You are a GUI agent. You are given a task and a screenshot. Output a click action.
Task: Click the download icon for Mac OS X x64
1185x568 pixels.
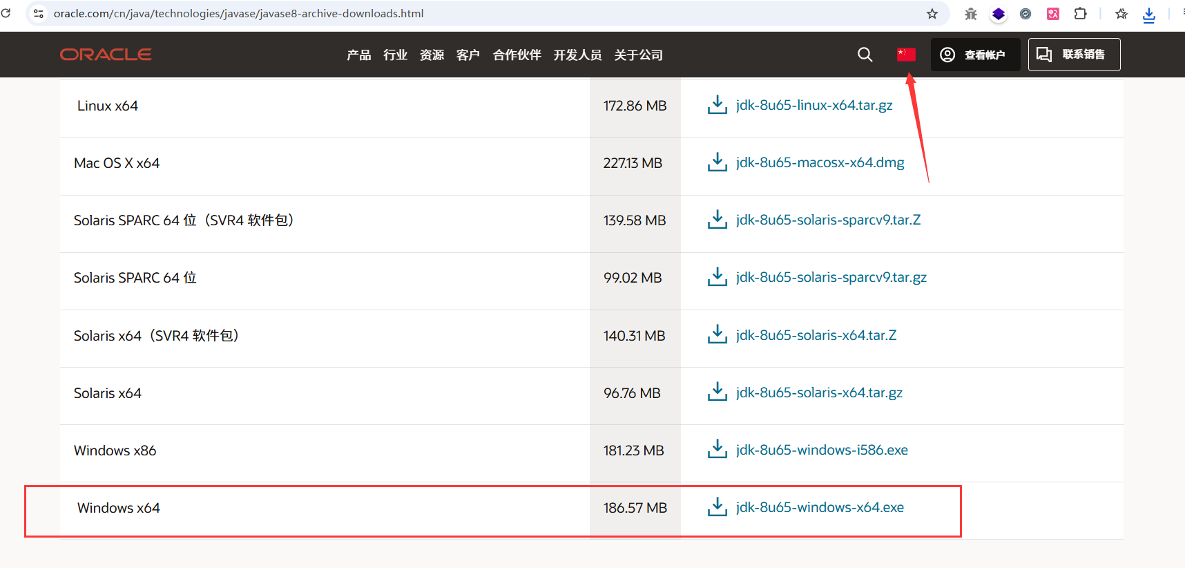click(x=717, y=162)
